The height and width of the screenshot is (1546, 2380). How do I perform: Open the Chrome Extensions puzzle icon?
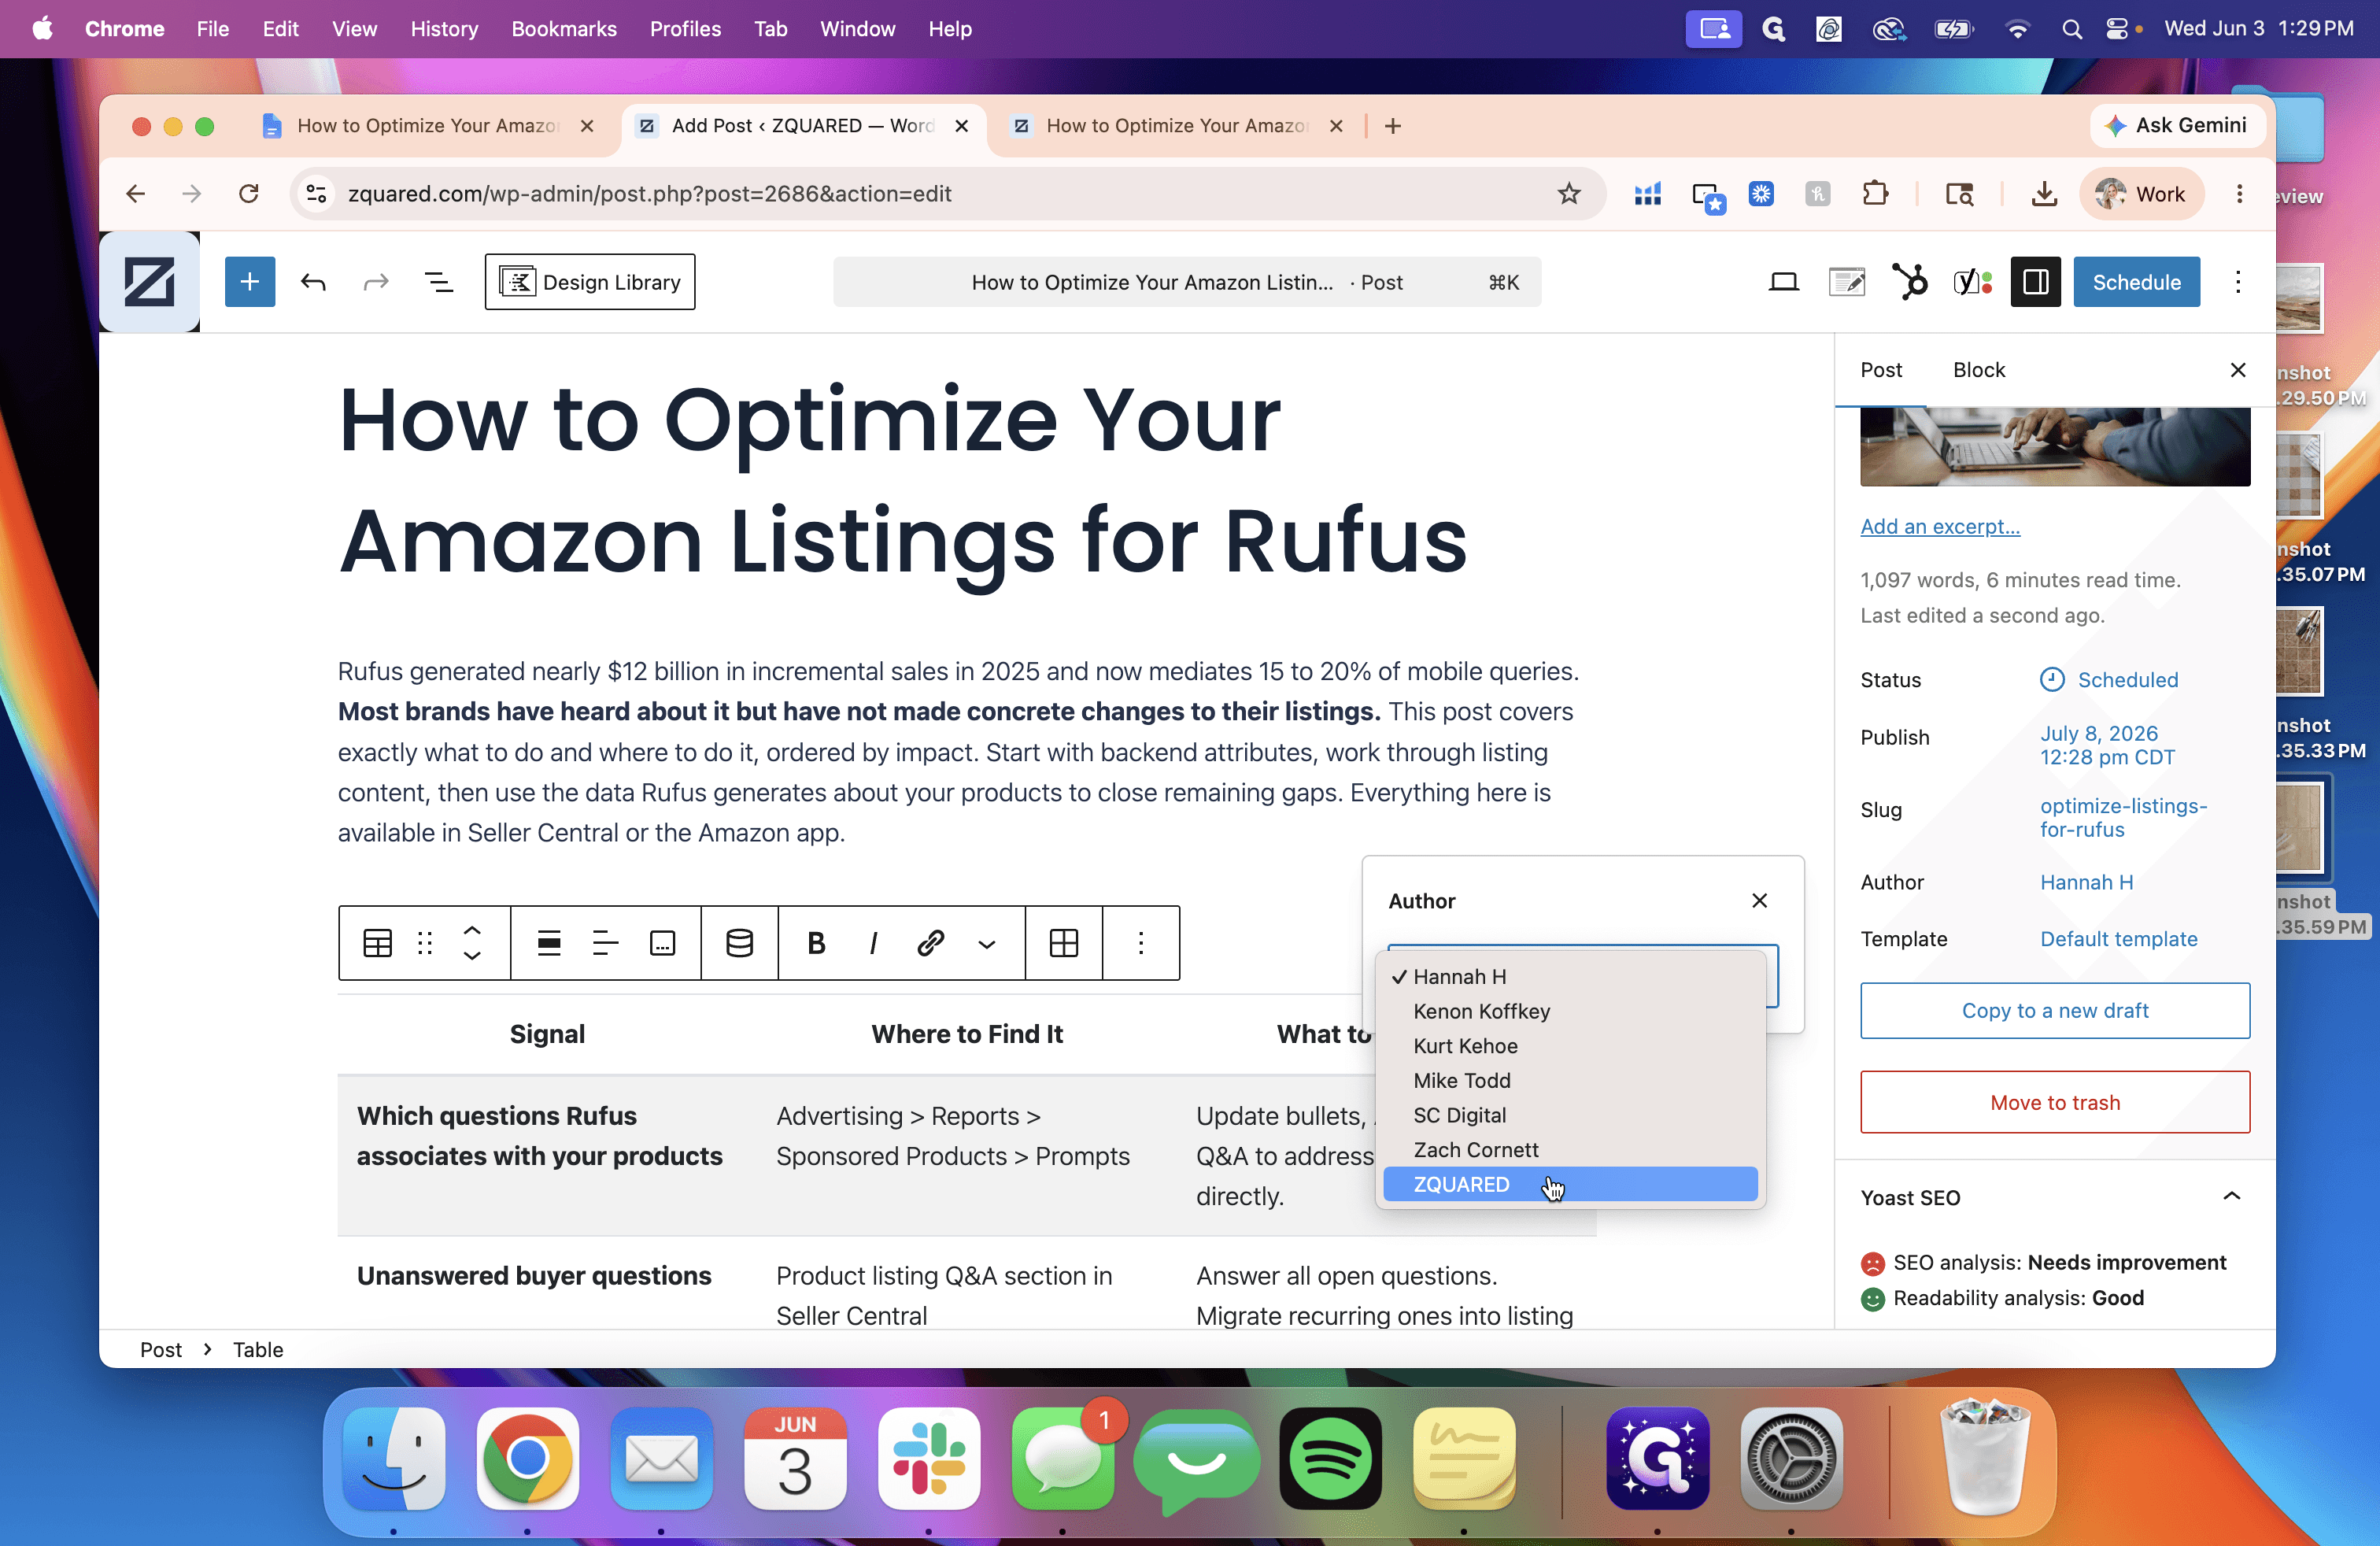pos(1875,194)
